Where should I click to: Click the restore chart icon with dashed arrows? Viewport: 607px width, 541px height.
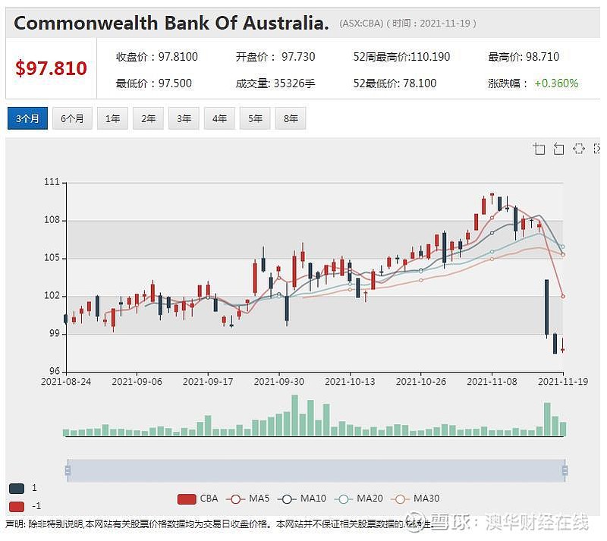[579, 149]
